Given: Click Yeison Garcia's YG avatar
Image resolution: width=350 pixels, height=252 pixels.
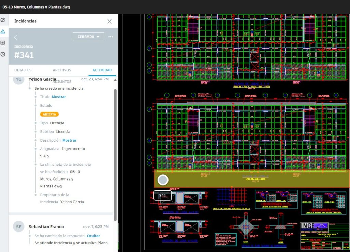Looking at the screenshot, I should [x=18, y=79].
